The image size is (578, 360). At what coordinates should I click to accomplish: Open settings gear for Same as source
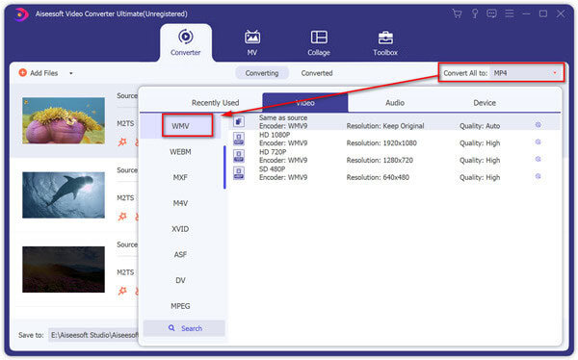(x=538, y=125)
